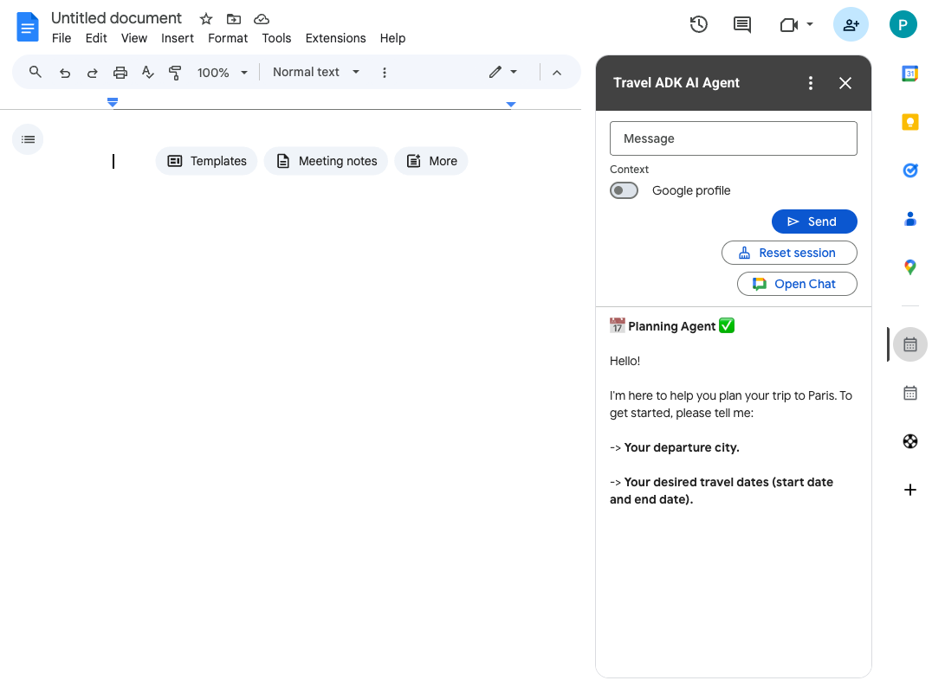The width and height of the screenshot is (932, 687).
Task: Show the document outline
Action: (28, 139)
